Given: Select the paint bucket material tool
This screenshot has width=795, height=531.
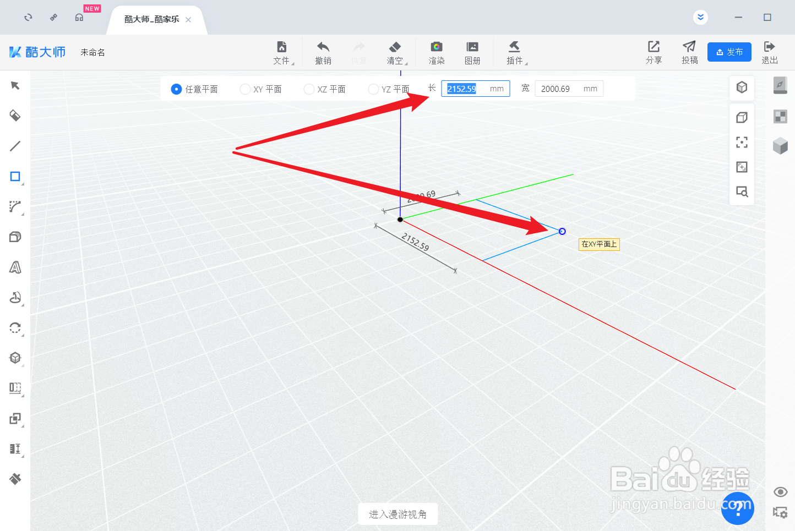Looking at the screenshot, I should (x=15, y=116).
